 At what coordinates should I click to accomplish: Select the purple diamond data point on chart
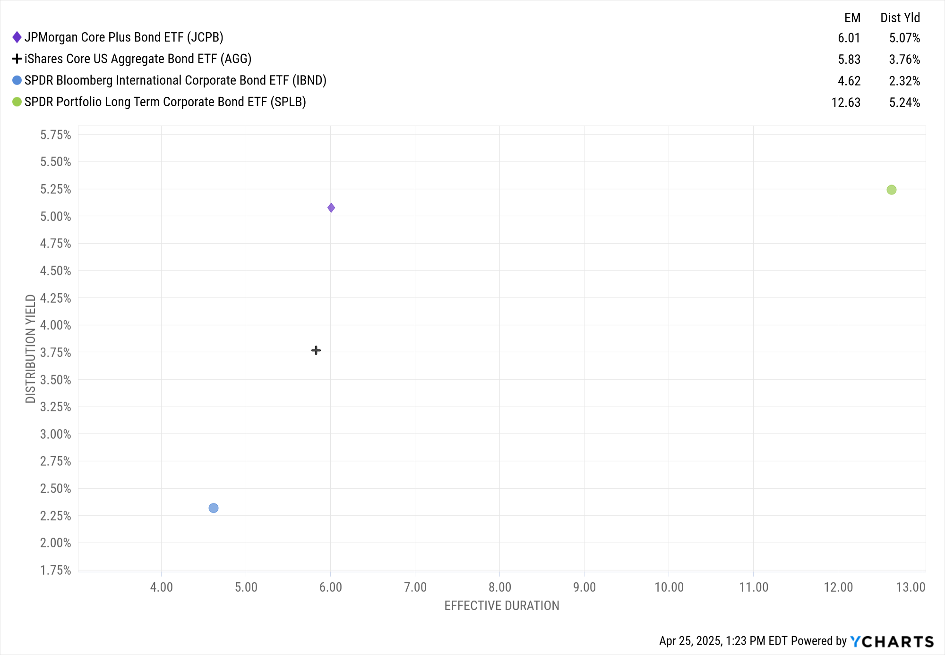point(331,208)
